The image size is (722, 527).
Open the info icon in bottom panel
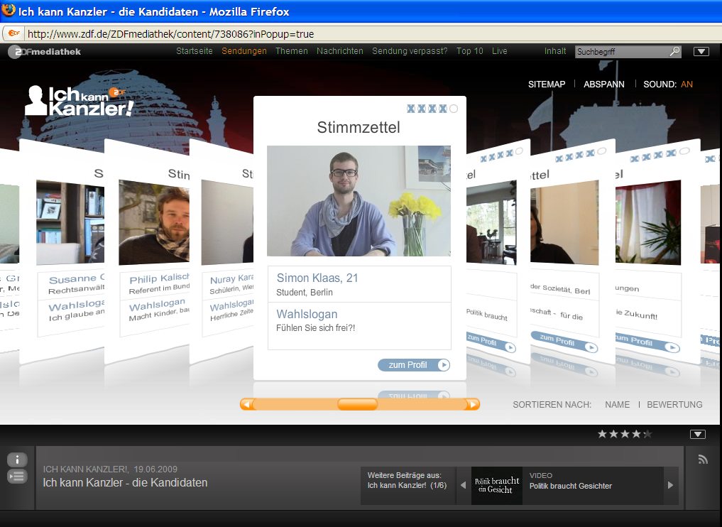17,460
